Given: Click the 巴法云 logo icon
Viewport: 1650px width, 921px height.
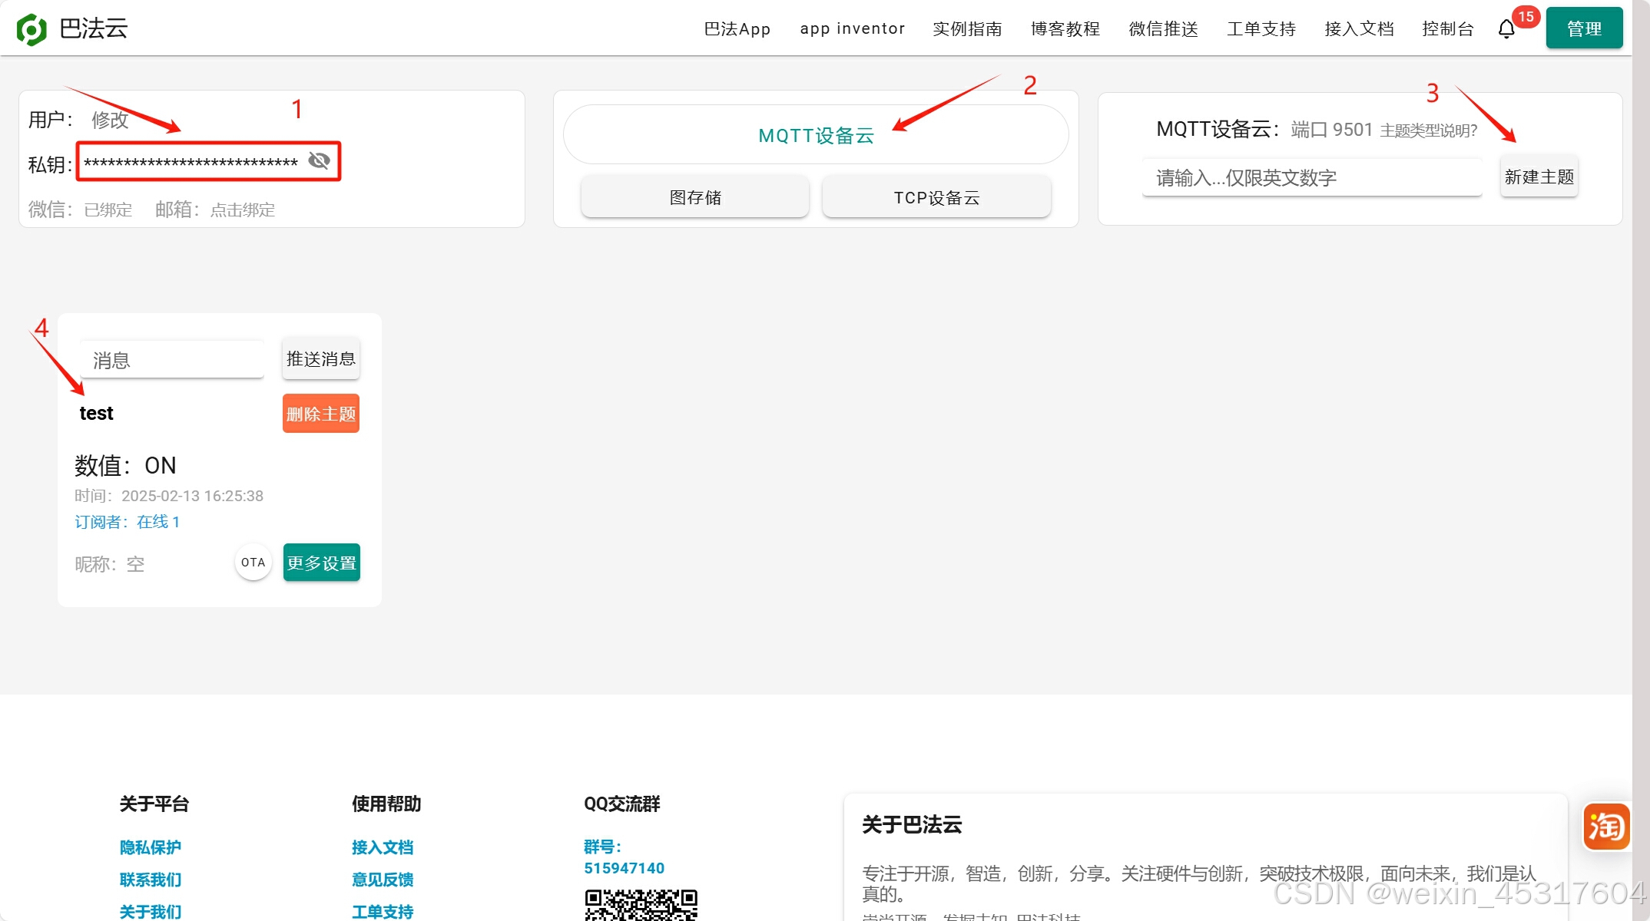Looking at the screenshot, I should 31,29.
